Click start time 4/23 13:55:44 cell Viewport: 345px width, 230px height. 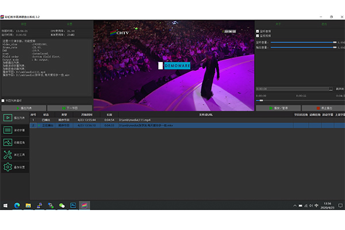(87, 120)
